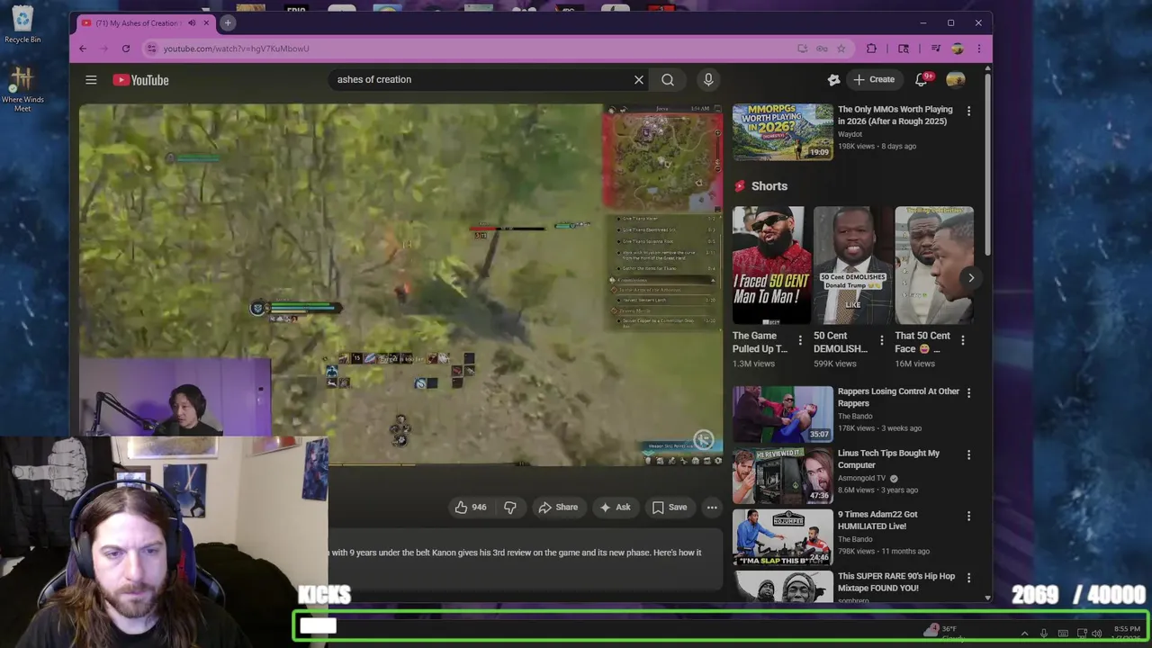Open the taskbar network icon
Screen dimensions: 1152x648
pos(1082,634)
